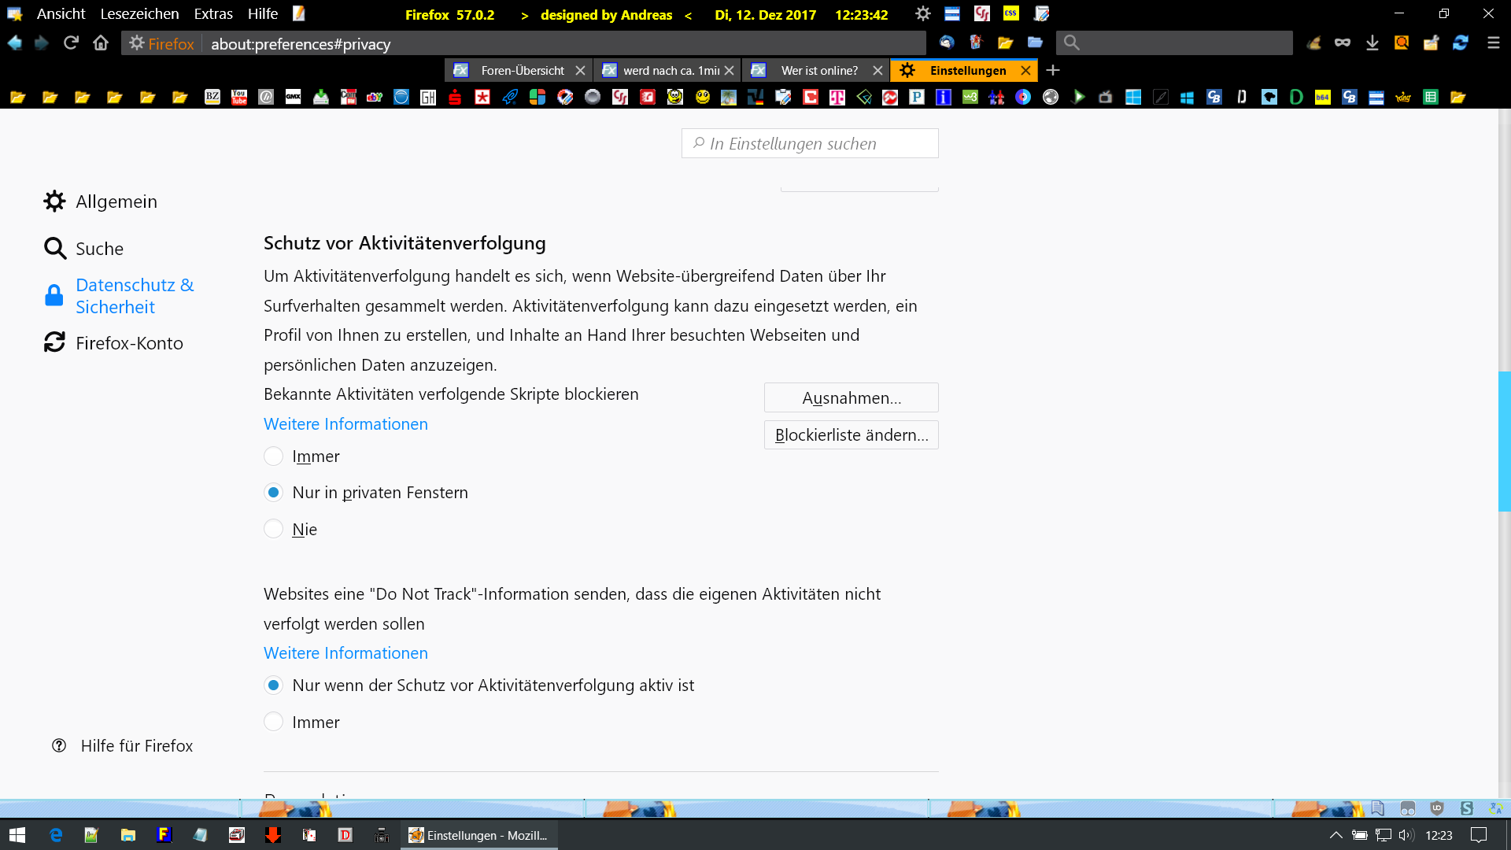Click the Telekom T bookmark icon
The image size is (1511, 850).
pos(837,97)
